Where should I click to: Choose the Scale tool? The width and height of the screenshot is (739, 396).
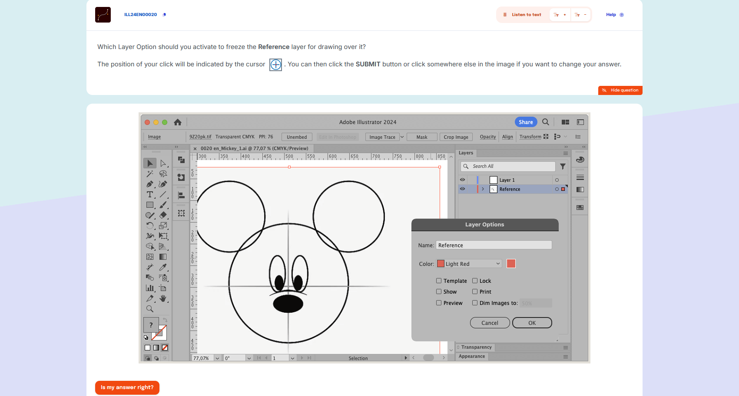(163, 226)
